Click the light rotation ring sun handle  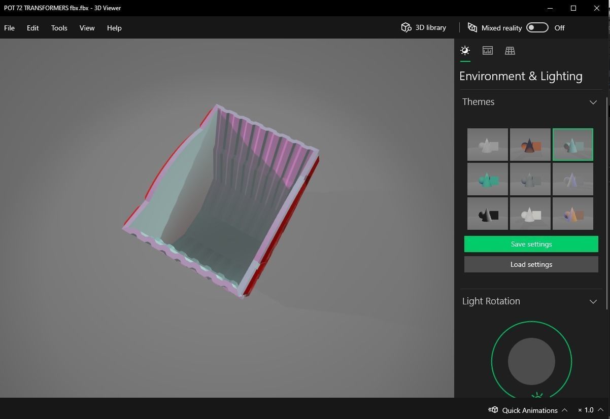[537, 395]
